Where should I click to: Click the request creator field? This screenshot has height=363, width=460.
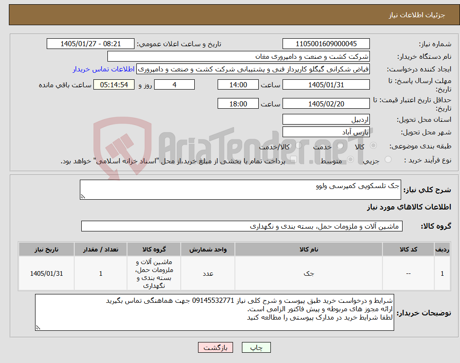point(253,69)
